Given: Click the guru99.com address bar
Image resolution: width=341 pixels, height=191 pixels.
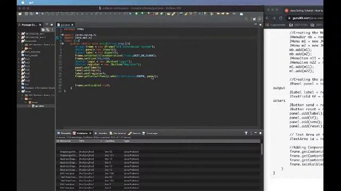Looking at the screenshot, I should click(305, 18).
